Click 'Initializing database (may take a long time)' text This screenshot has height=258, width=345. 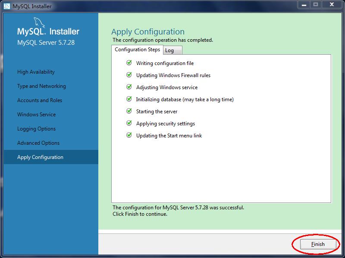185,99
